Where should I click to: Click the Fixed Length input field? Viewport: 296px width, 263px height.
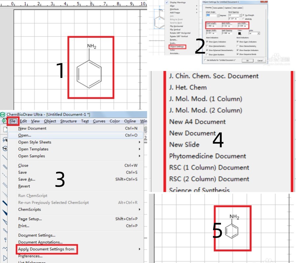[x=211, y=26]
